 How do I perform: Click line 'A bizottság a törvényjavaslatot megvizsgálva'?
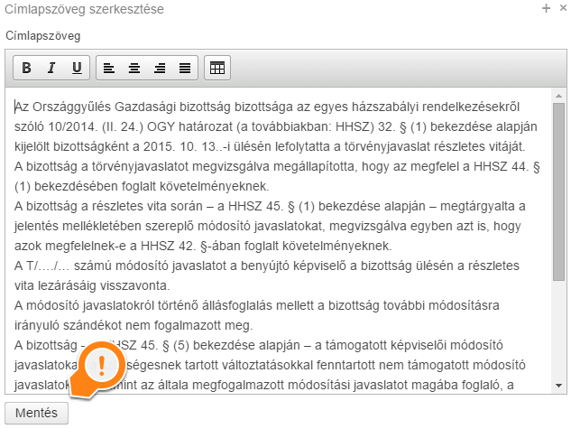point(277,166)
